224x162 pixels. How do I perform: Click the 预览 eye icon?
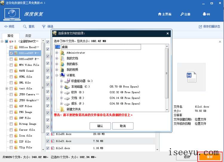6,26
